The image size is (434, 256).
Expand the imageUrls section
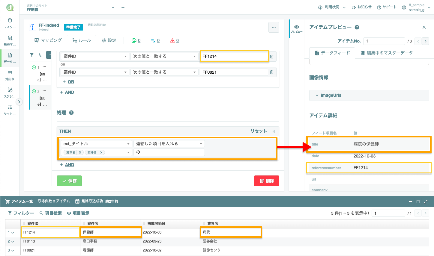[x=369, y=95]
